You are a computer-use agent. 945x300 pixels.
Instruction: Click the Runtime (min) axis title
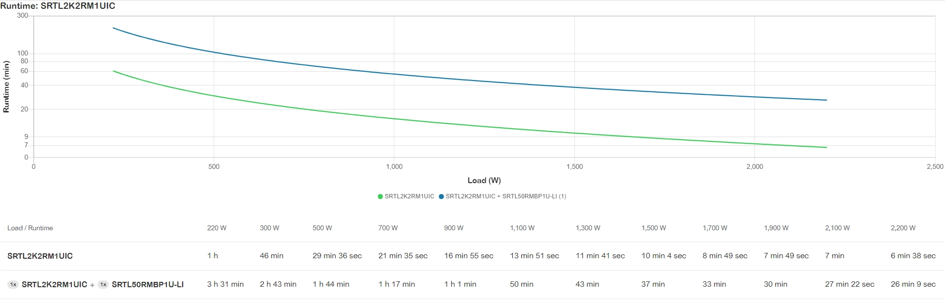point(6,86)
